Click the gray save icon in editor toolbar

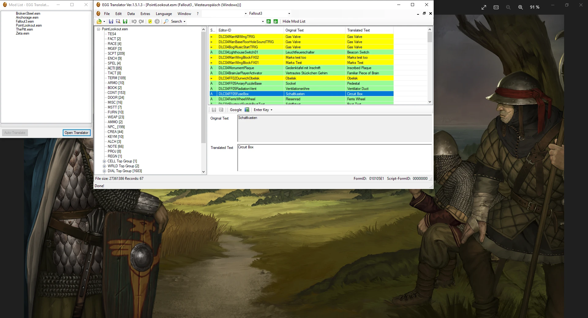(x=214, y=110)
